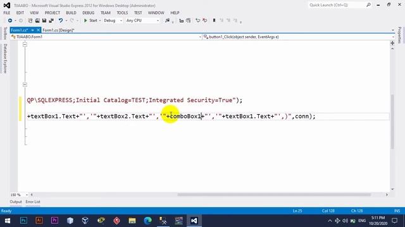The image size is (405, 227).
Task: Open the TEAM menu
Action: coord(106,13)
